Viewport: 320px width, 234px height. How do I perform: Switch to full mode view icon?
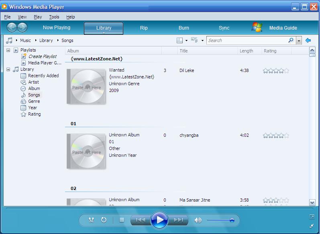pyautogui.click(x=312, y=217)
